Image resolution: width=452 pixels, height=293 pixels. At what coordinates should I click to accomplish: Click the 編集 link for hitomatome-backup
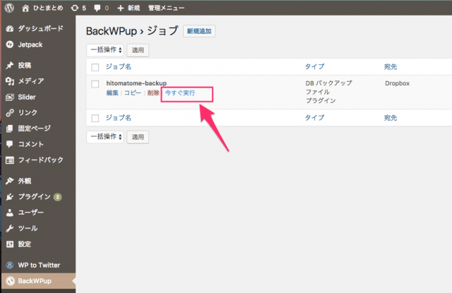tap(112, 92)
